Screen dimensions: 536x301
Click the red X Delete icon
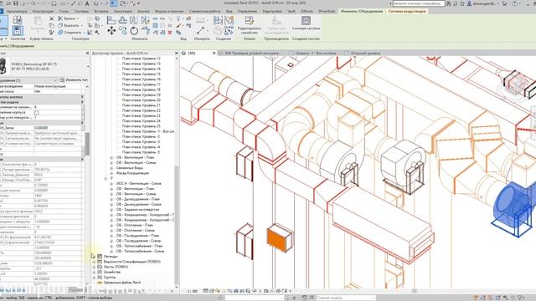tap(169, 33)
